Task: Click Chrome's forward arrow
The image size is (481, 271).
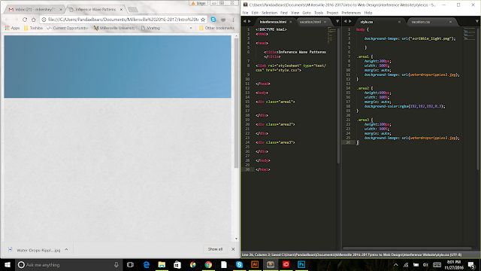Action: 16,20
